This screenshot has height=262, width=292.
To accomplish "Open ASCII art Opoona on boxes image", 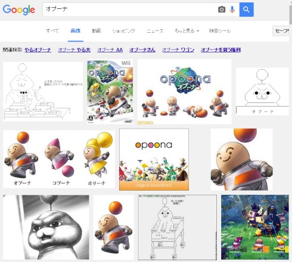I will [43, 92].
